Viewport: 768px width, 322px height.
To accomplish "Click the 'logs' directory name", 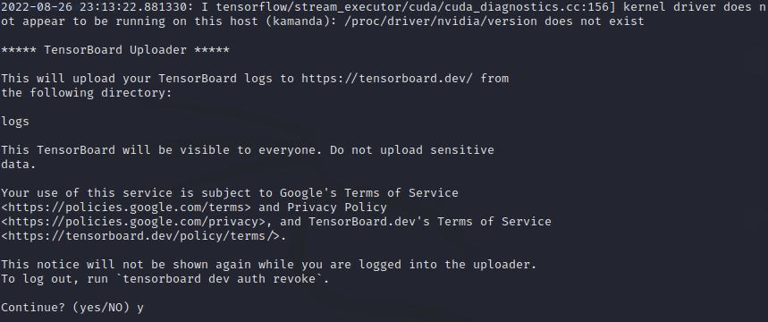I will point(14,122).
